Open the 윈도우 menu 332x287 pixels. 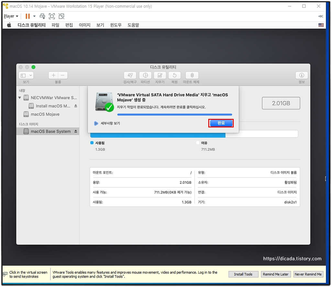[116, 25]
